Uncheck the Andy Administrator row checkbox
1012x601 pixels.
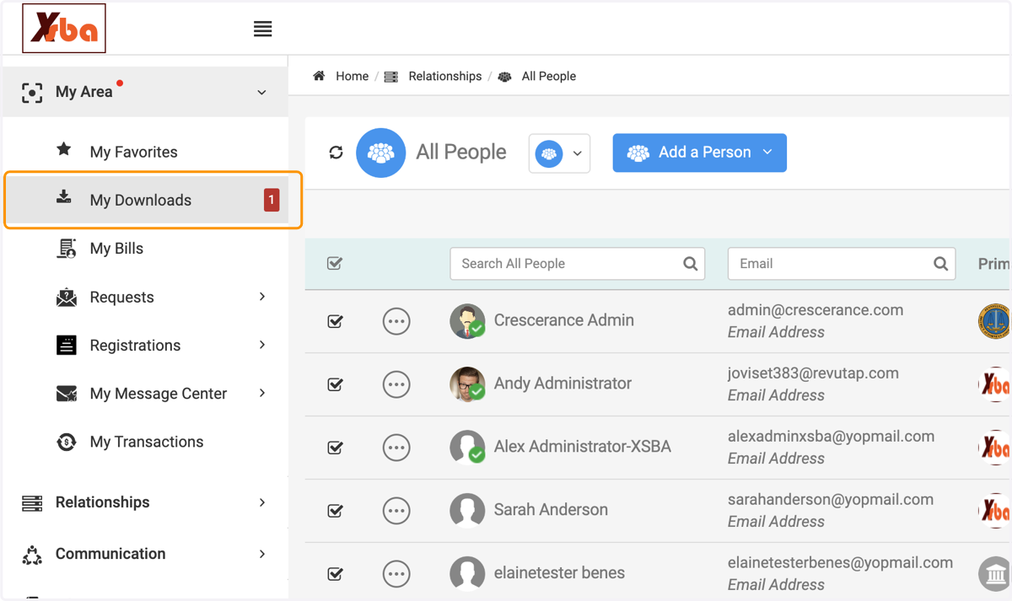(x=335, y=384)
